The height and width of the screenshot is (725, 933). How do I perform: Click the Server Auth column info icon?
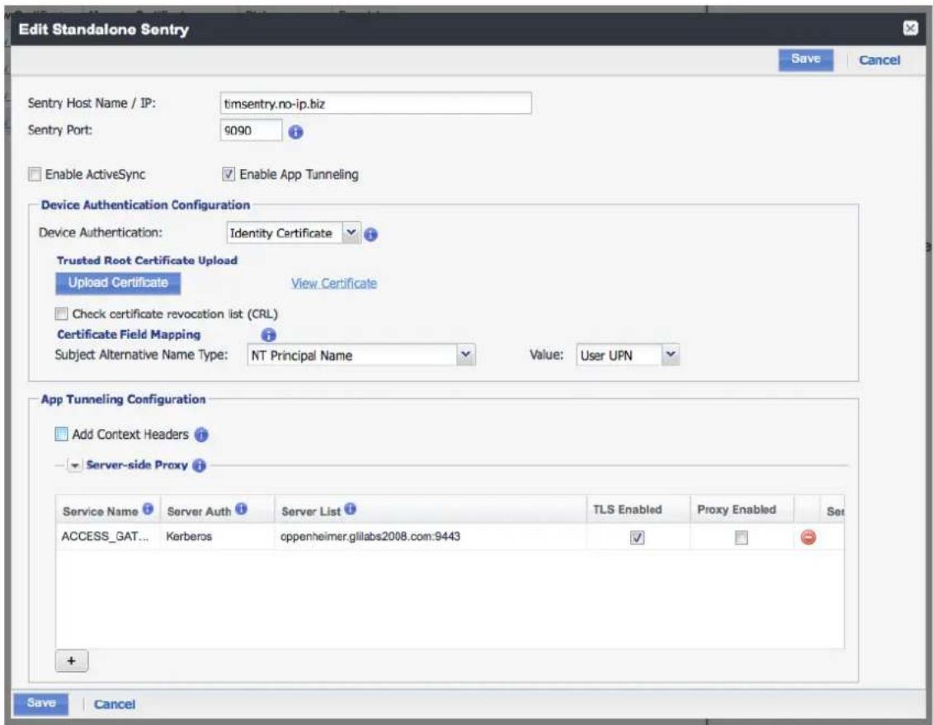pyautogui.click(x=241, y=509)
